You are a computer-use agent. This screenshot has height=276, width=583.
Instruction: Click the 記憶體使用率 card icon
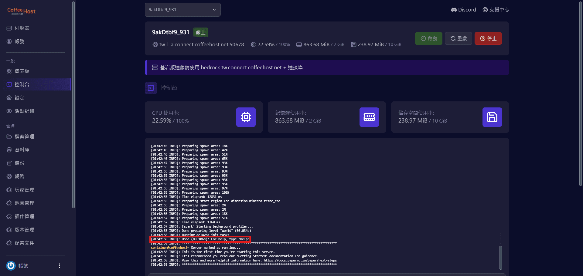(x=369, y=117)
